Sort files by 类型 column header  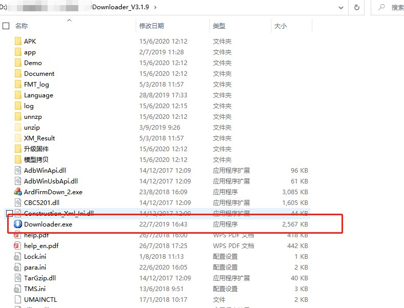[x=219, y=26]
